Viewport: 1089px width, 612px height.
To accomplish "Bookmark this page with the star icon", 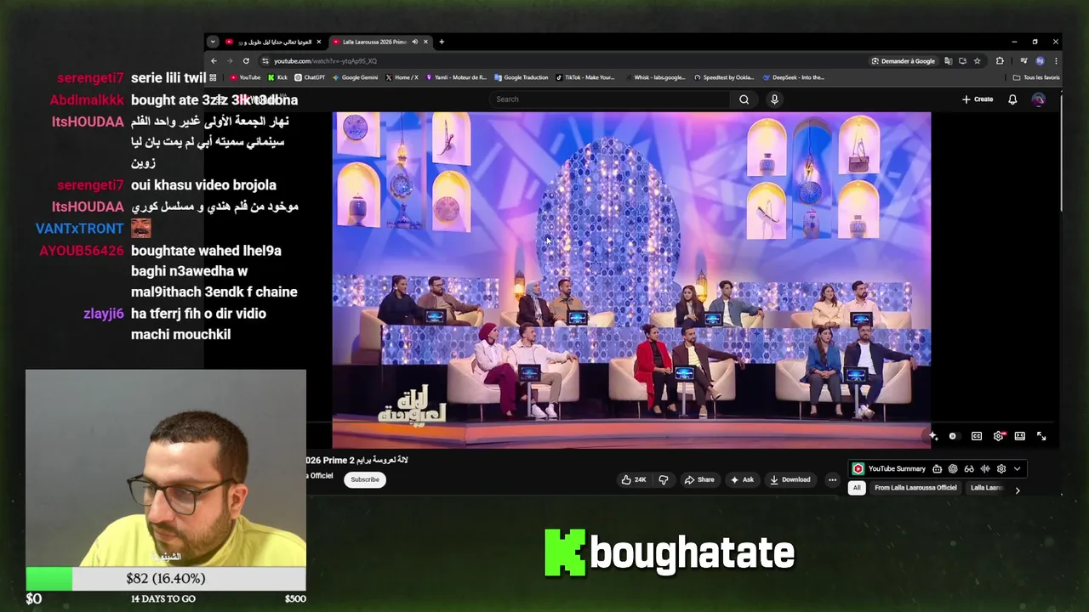I will pos(978,61).
